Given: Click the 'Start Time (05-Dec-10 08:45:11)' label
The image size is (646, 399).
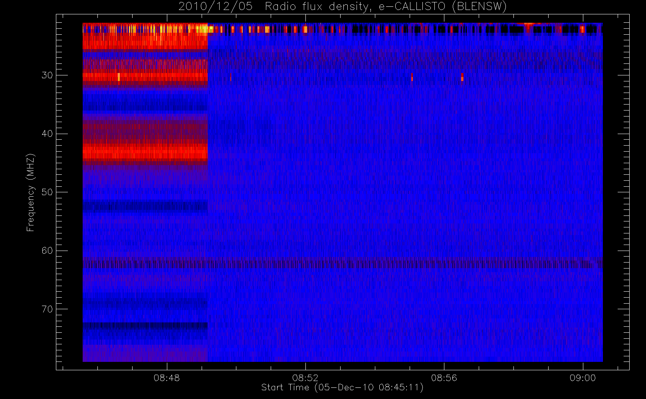Looking at the screenshot, I should tap(342, 387).
